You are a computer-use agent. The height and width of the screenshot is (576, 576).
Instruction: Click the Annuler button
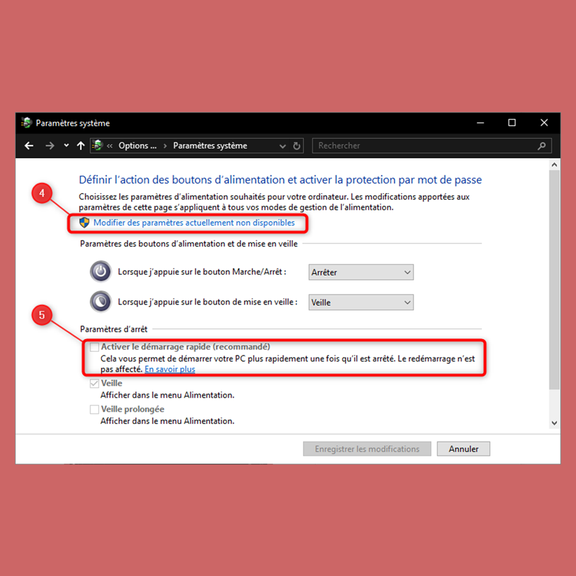pos(463,449)
